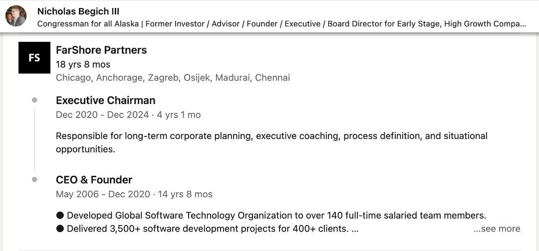Click the 'Dec 2020 - Dec 2024' date range

pos(102,115)
